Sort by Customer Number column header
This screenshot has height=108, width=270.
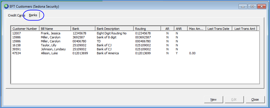(25, 29)
